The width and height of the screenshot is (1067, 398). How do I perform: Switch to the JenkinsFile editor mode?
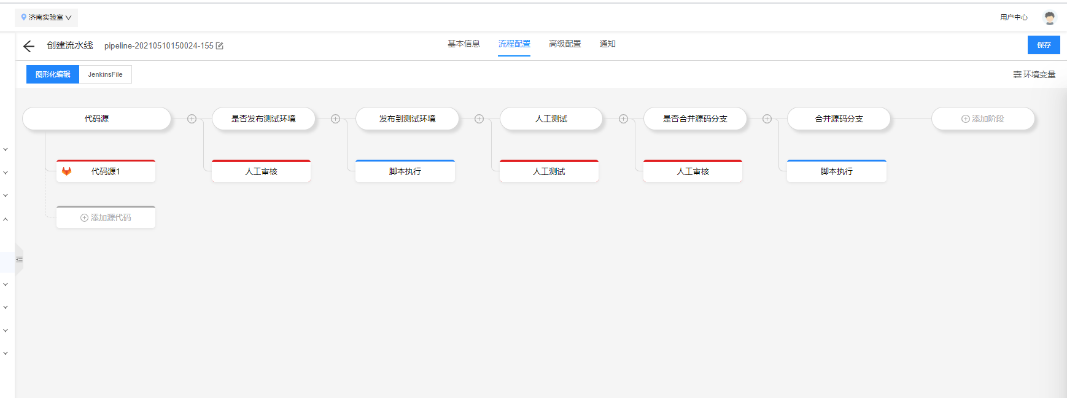click(x=105, y=74)
